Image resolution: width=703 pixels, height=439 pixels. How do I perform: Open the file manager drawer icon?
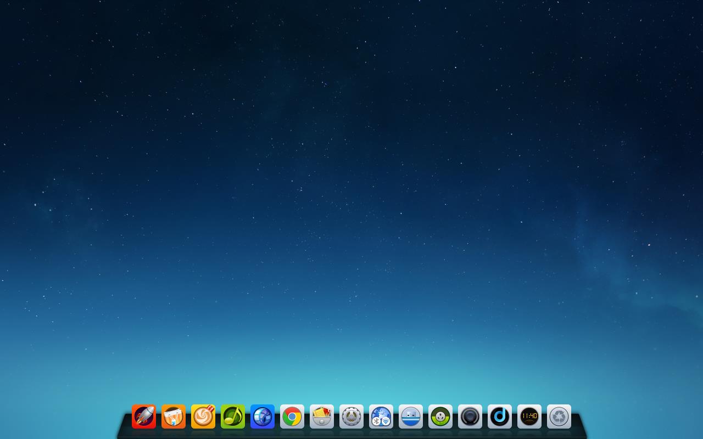322,417
